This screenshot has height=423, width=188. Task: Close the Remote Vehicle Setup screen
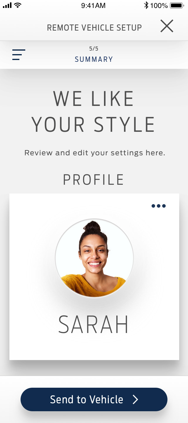coord(167,26)
